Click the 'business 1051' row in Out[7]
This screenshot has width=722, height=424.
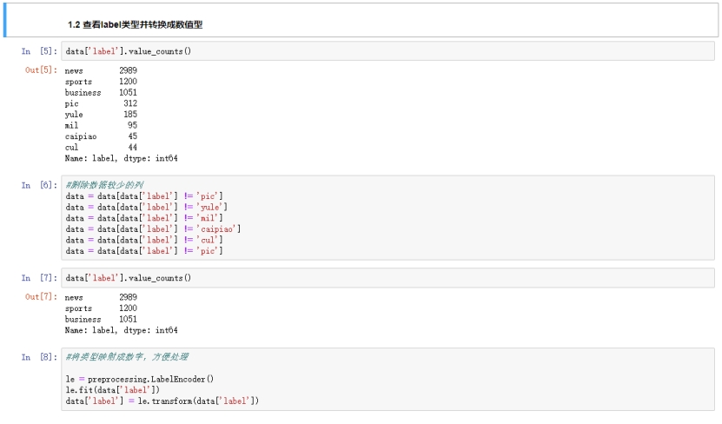(101, 320)
